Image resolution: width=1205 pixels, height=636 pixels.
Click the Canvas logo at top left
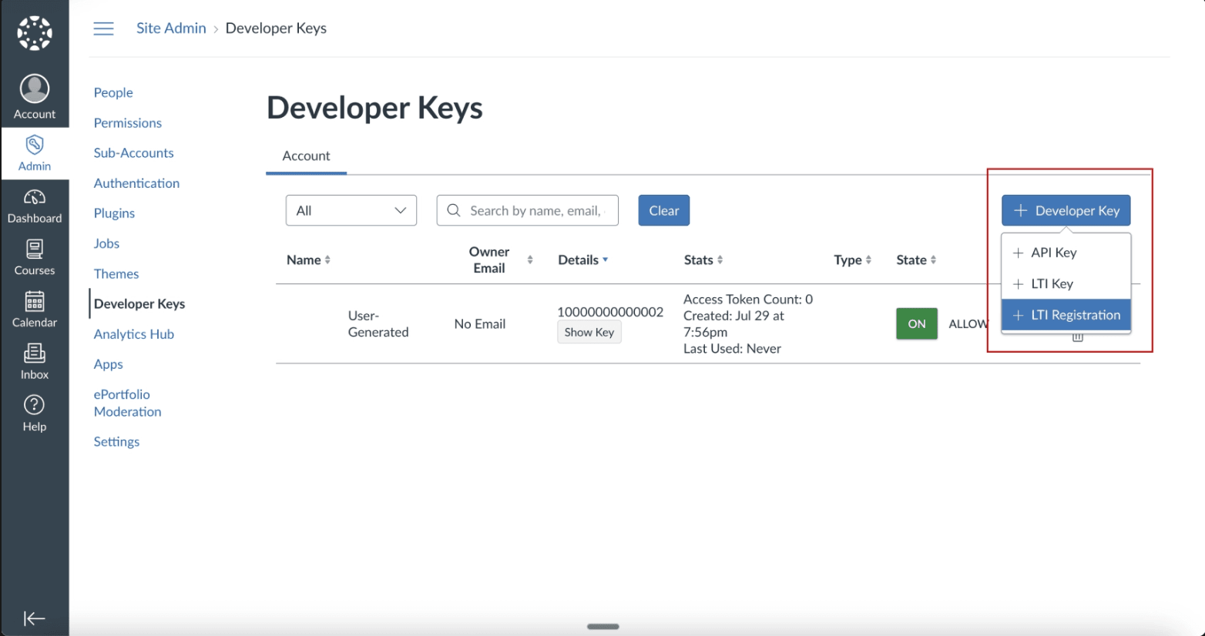point(34,32)
